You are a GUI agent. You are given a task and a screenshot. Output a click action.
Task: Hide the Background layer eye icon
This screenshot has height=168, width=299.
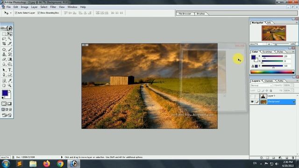[252, 102]
